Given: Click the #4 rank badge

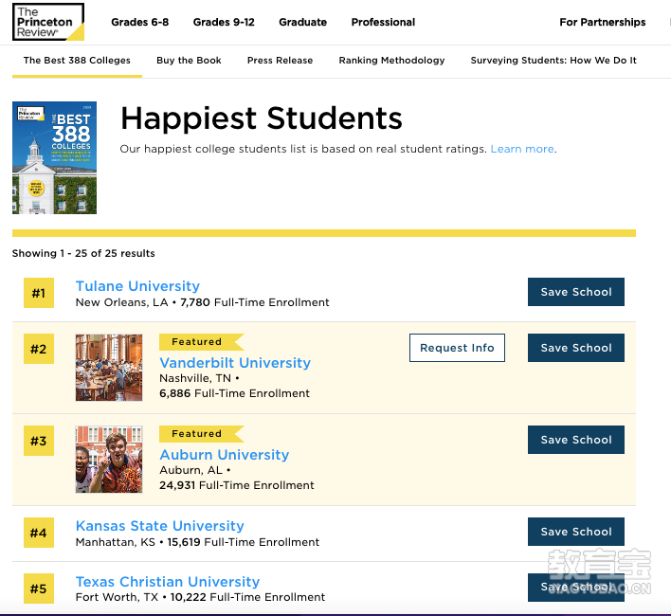Looking at the screenshot, I should coord(39,533).
